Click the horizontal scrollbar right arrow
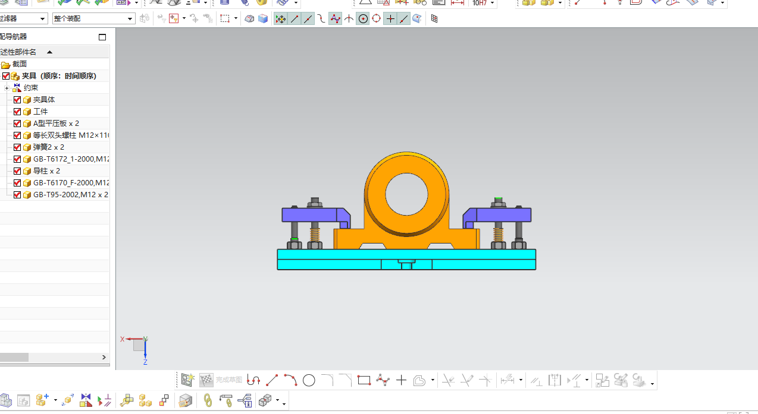 (104, 357)
